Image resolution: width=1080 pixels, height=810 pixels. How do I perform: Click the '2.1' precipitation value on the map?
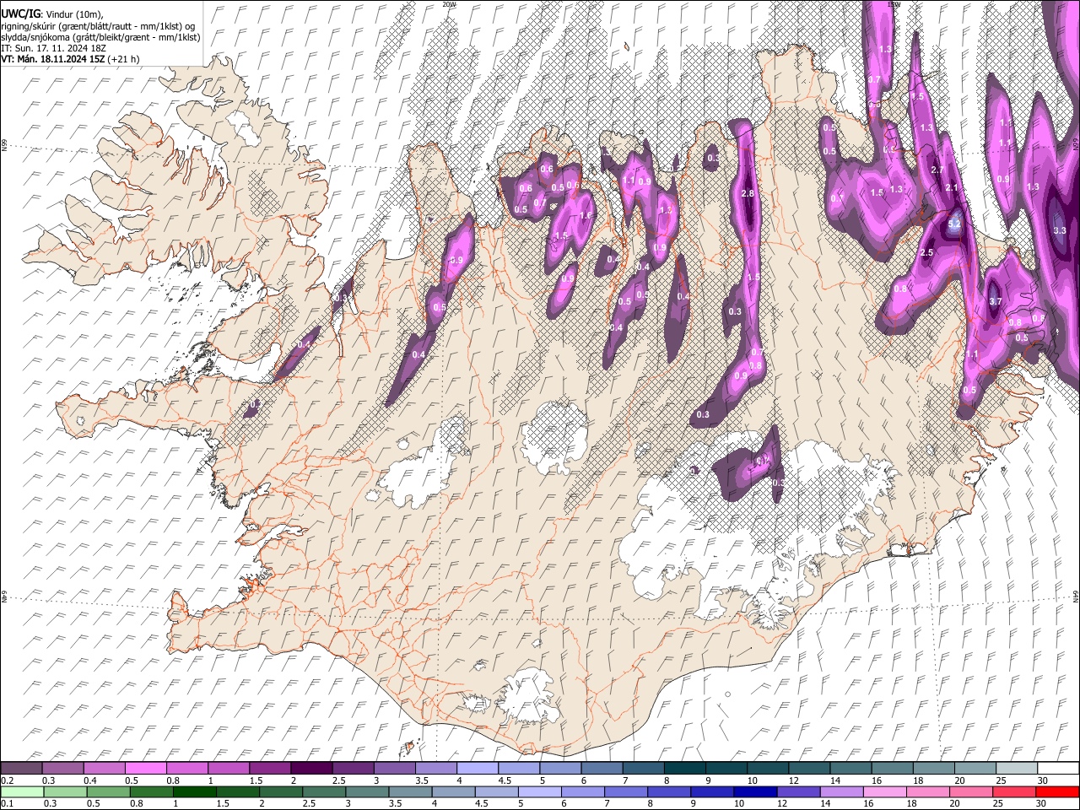(952, 187)
